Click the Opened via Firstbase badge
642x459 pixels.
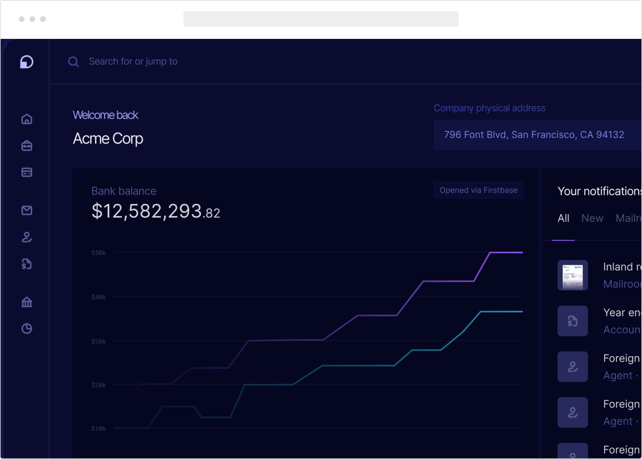coord(479,190)
